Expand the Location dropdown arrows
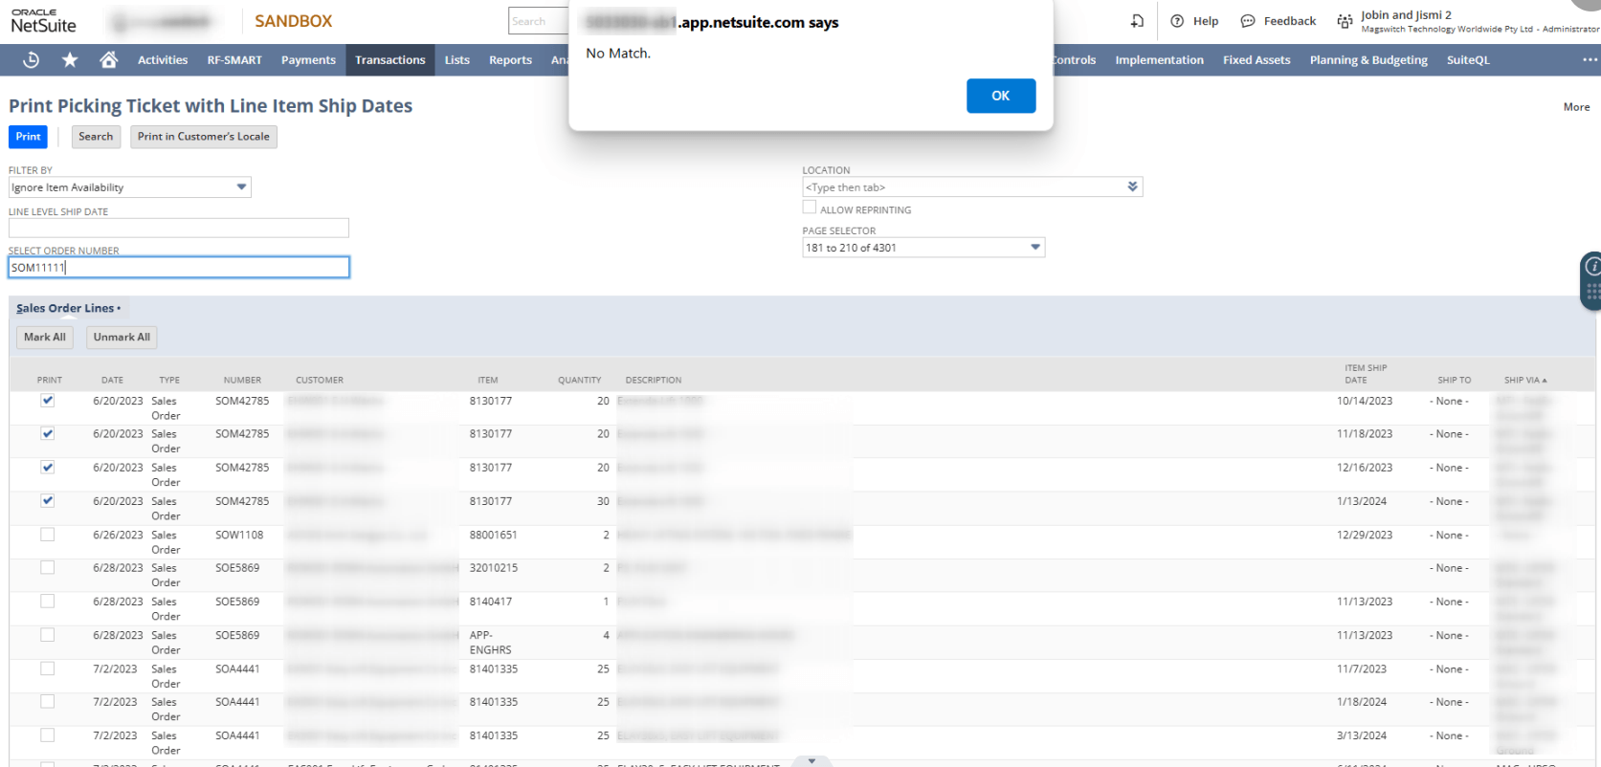 (x=1133, y=186)
